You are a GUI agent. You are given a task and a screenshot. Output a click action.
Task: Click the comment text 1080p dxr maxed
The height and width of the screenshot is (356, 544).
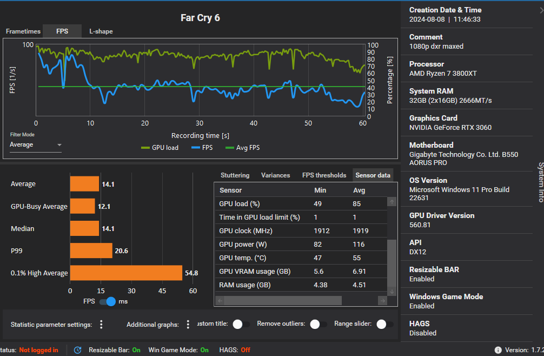click(436, 46)
